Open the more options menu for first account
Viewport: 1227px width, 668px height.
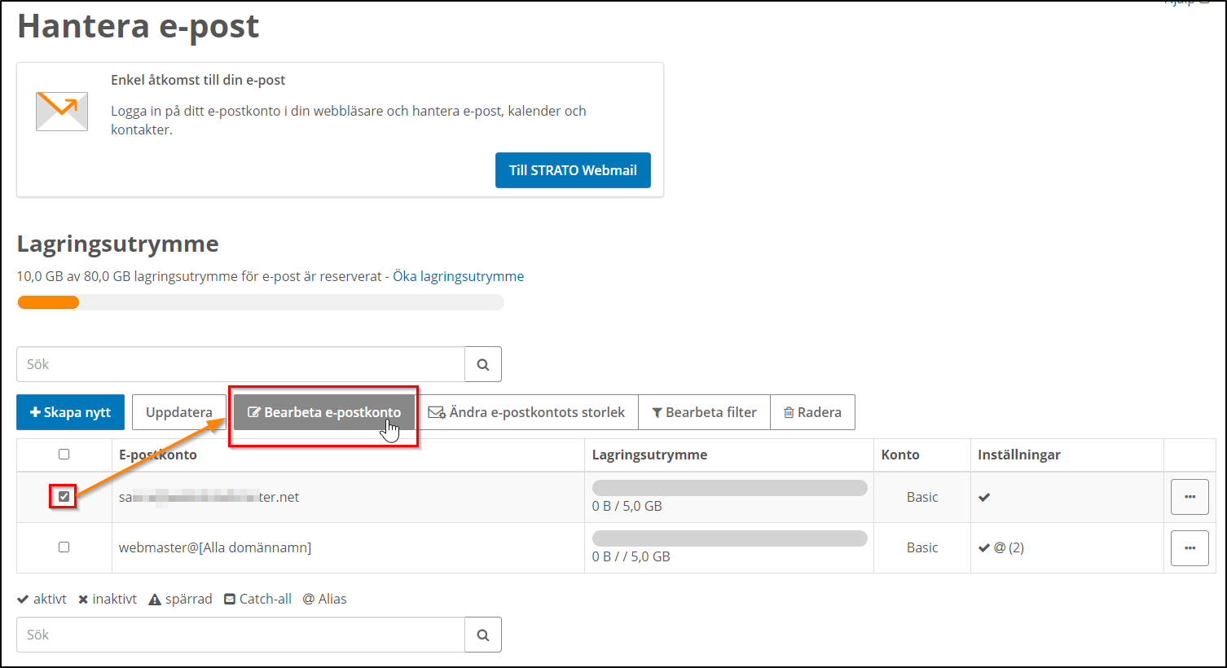click(1190, 497)
